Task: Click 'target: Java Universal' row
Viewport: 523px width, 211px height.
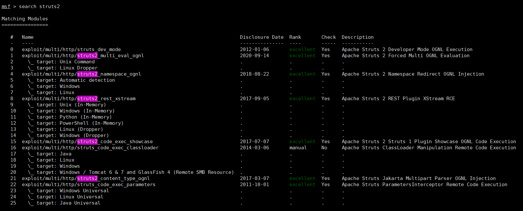Action: (x=64, y=203)
